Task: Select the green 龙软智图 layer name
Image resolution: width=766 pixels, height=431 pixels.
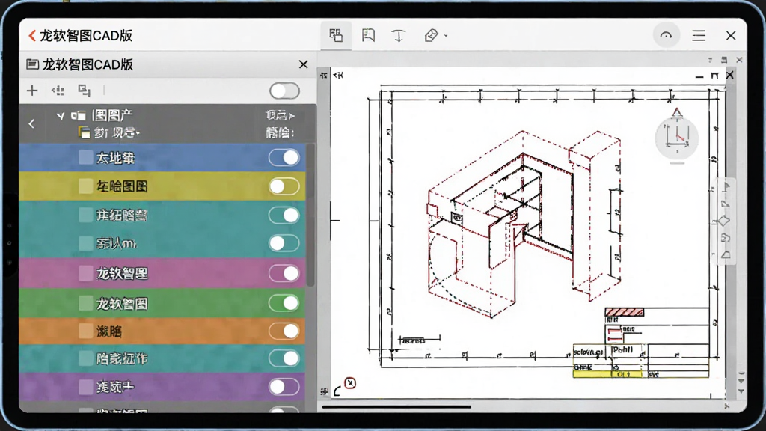Action: pos(122,304)
